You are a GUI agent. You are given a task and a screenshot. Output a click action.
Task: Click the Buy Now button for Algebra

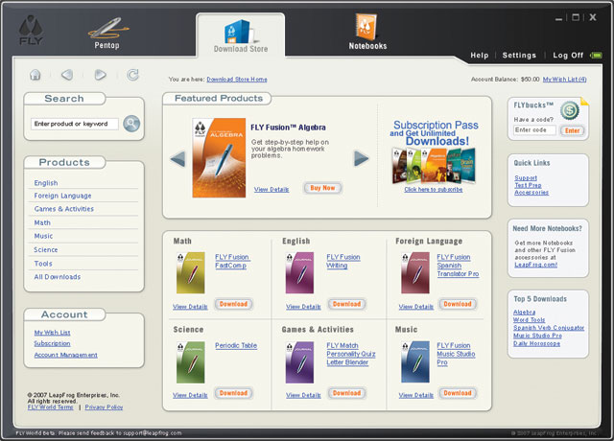coord(322,188)
